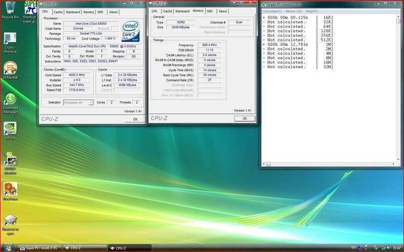Open the Processor #1 selection dropdown
This screenshot has width=404, height=252.
tap(78, 103)
